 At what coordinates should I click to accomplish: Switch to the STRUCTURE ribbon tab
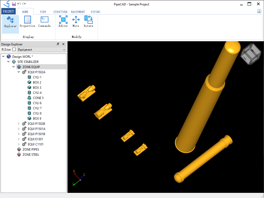pyautogui.click(x=60, y=12)
